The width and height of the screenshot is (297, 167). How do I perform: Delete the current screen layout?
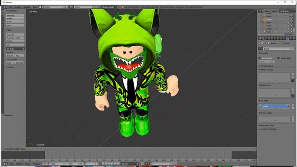66,7
